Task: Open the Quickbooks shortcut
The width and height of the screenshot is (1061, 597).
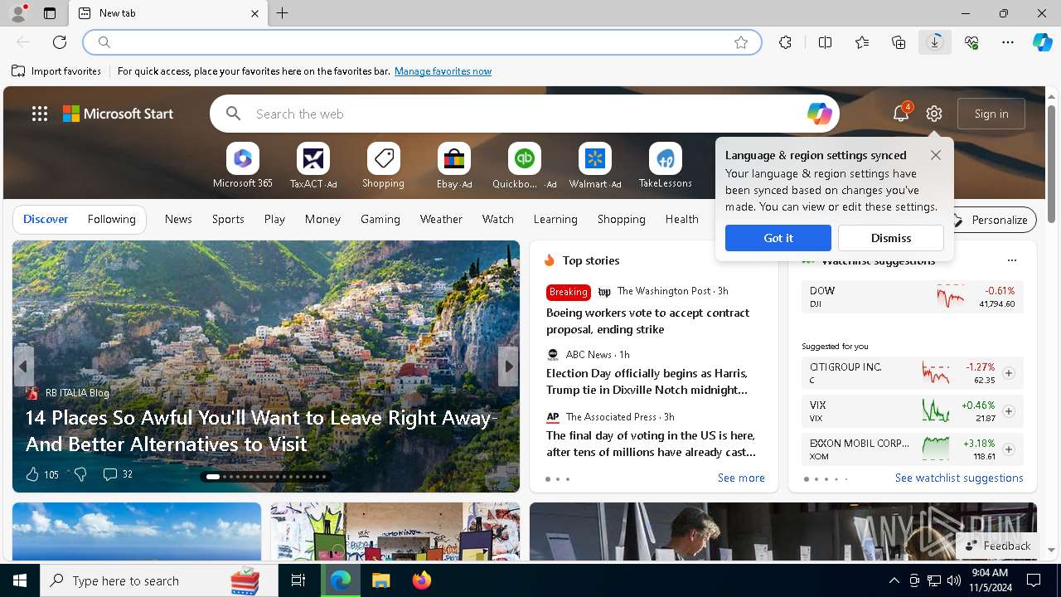Action: (x=524, y=167)
